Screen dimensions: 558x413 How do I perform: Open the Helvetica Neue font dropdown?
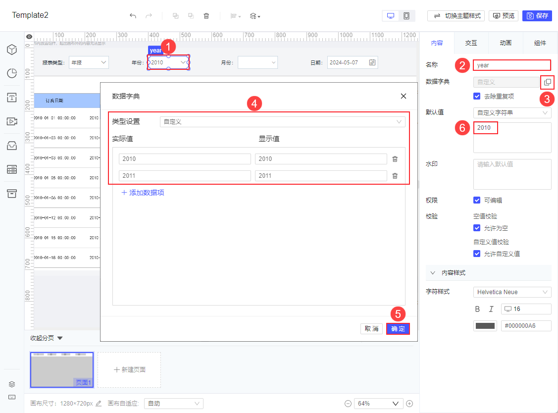click(x=512, y=292)
